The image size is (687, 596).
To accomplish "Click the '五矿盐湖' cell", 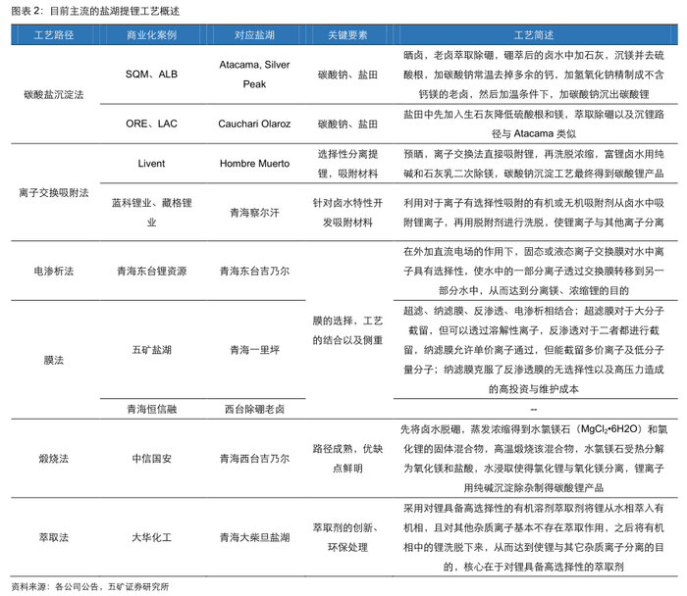I will [x=151, y=350].
